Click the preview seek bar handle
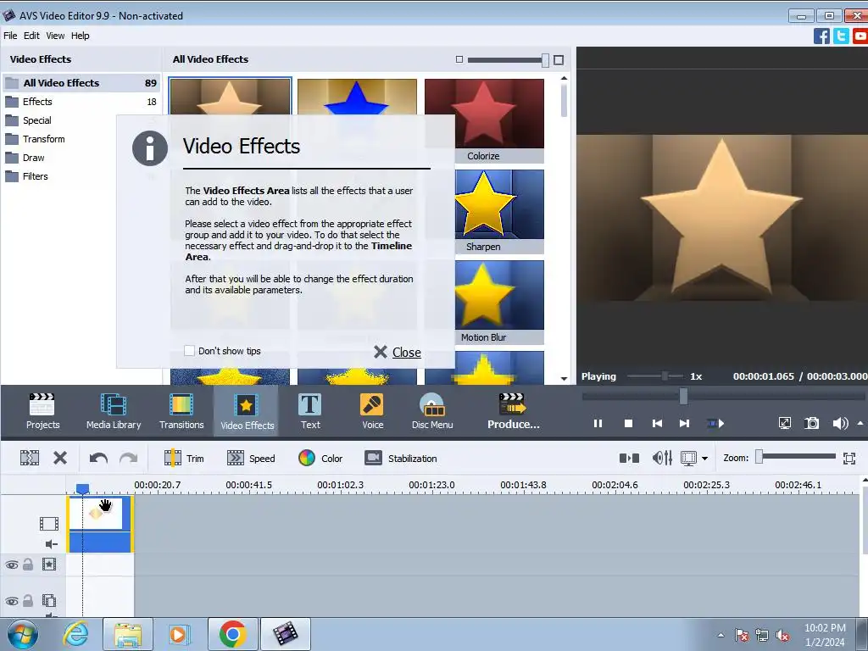Viewport: 868px width, 651px height. (x=684, y=396)
